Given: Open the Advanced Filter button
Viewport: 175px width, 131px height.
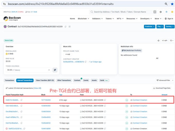Looking at the screenshot, I should (163, 80).
